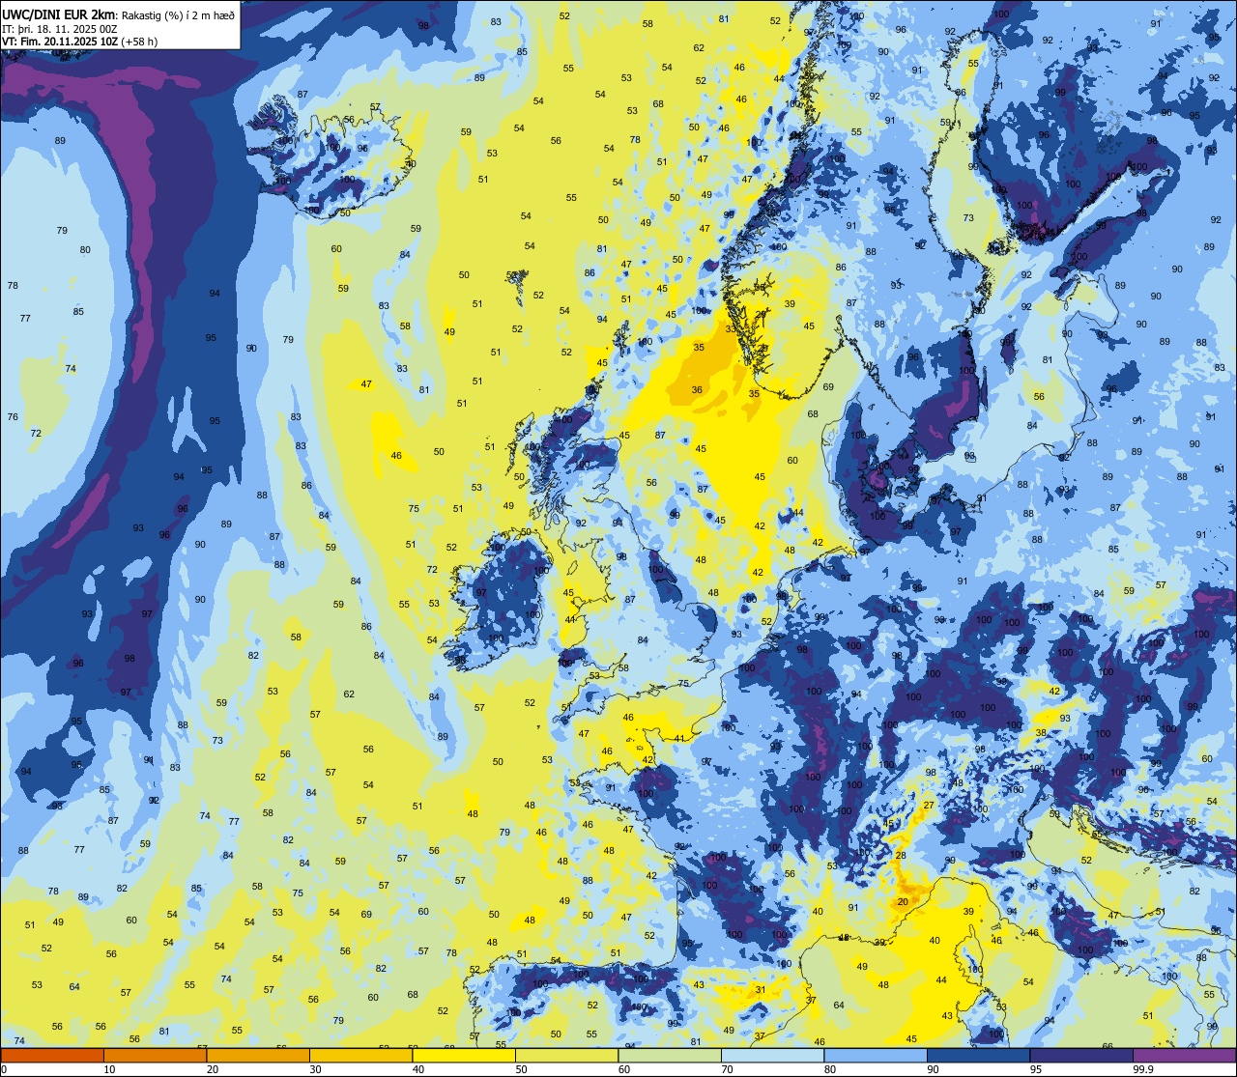1237x1077 pixels.
Task: Click the '90' label on the legend scale
Action: [x=933, y=1069]
